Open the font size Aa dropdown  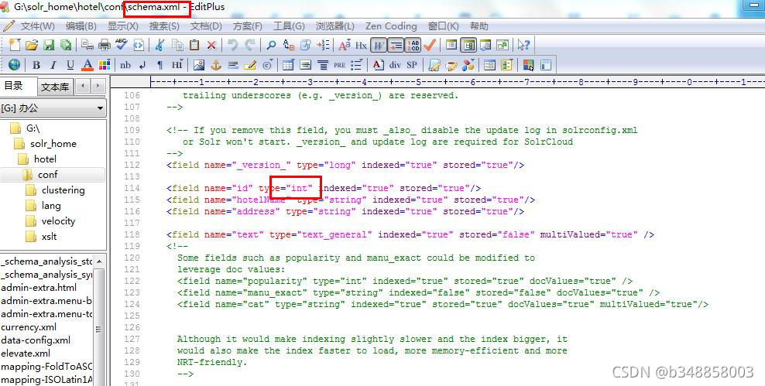[345, 45]
